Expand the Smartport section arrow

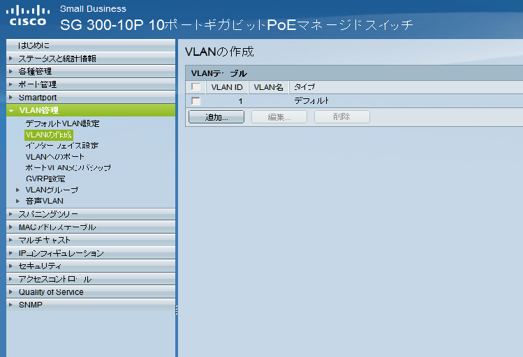pos(10,97)
